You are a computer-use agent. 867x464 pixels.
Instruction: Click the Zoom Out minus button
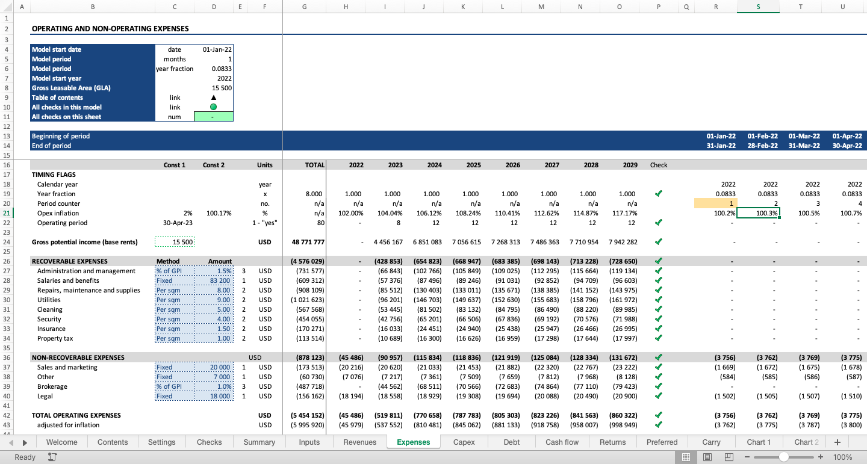[747, 457]
